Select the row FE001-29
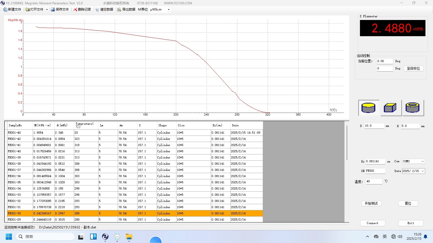 135,220
